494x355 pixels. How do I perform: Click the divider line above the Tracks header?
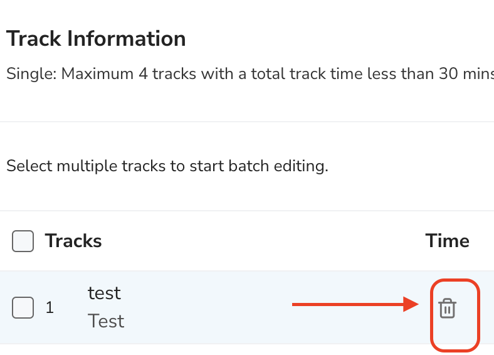click(x=247, y=211)
